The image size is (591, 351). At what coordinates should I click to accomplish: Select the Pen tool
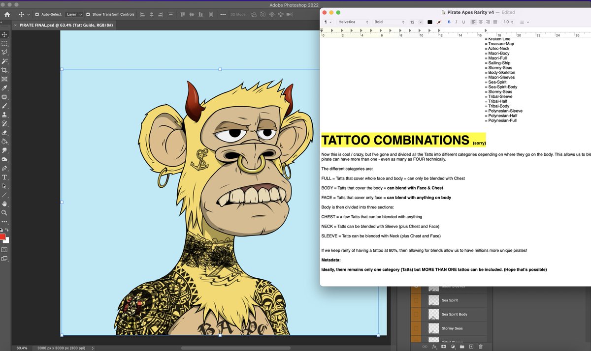5,168
